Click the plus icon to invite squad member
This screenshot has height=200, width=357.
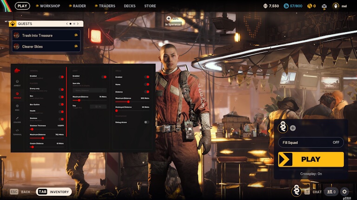(x=293, y=128)
